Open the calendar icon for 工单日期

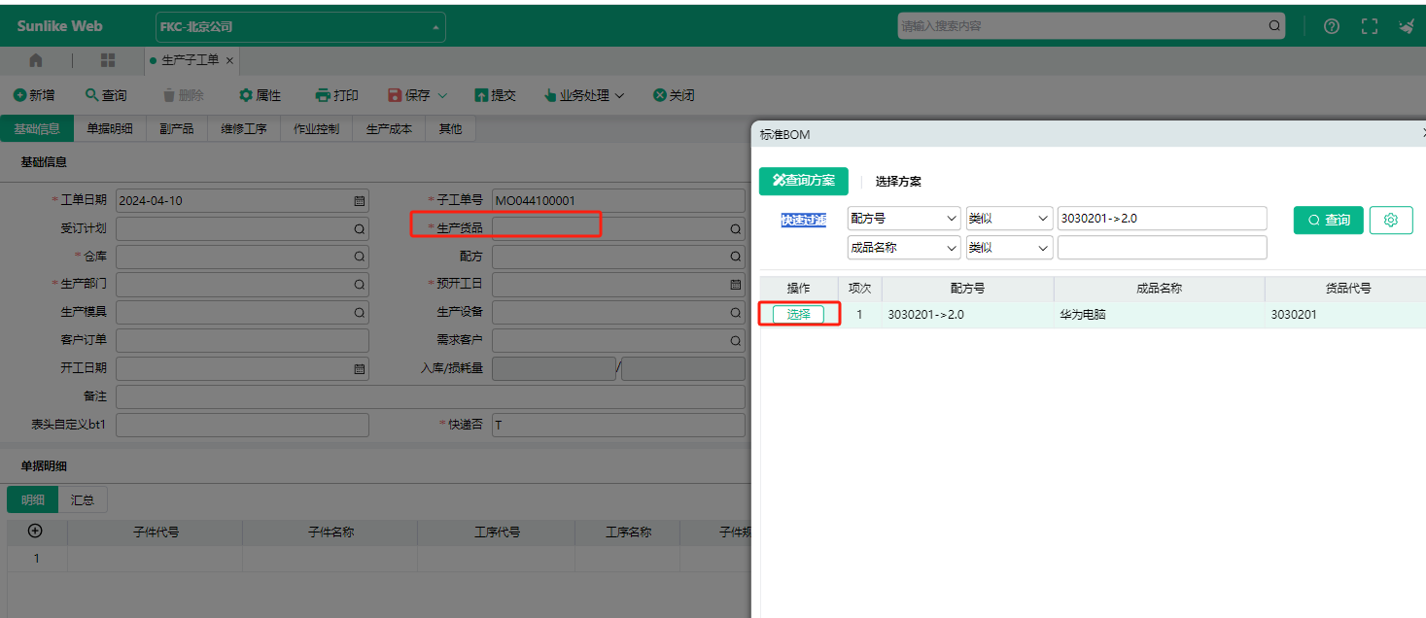359,201
